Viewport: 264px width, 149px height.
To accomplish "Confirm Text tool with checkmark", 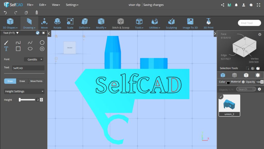I will pos(38,33).
